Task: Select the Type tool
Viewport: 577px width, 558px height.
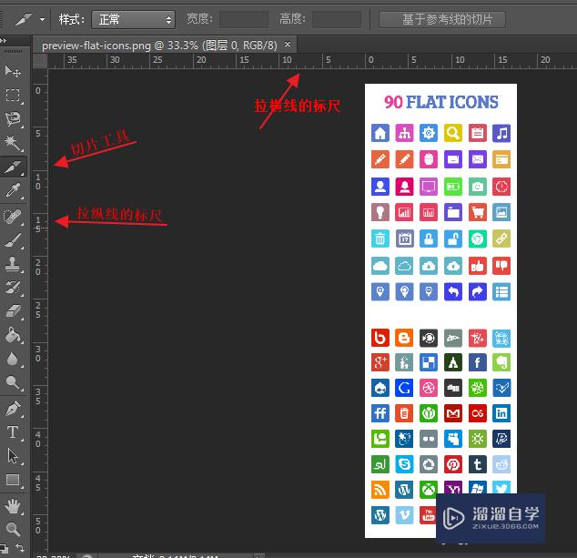Action: (x=13, y=432)
